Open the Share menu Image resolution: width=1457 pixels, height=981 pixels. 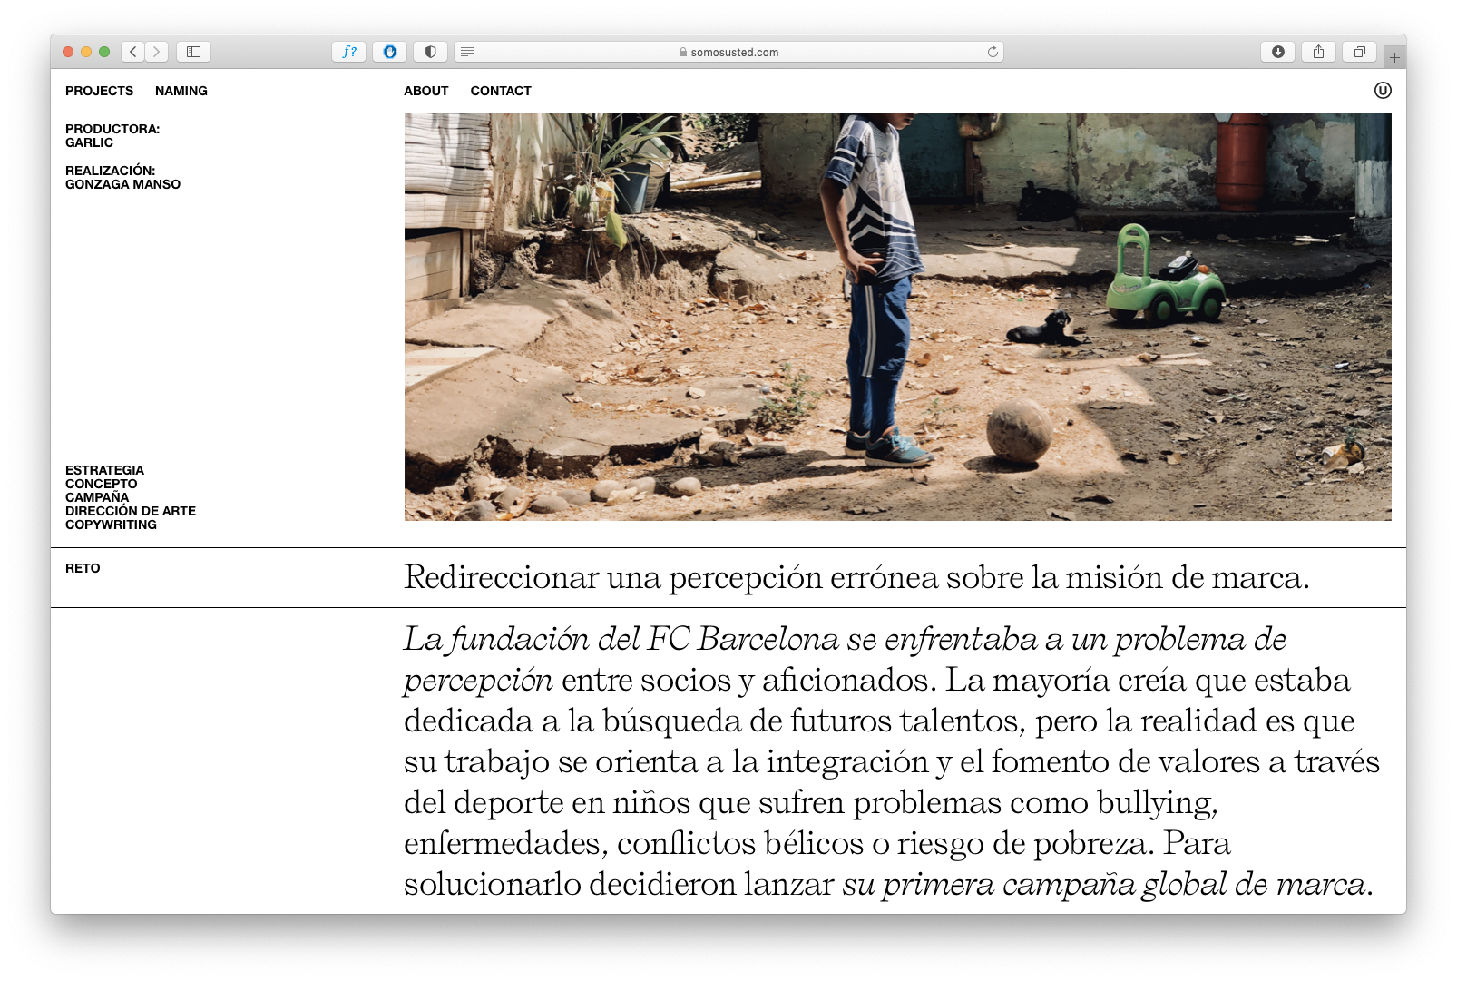pyautogui.click(x=1318, y=52)
